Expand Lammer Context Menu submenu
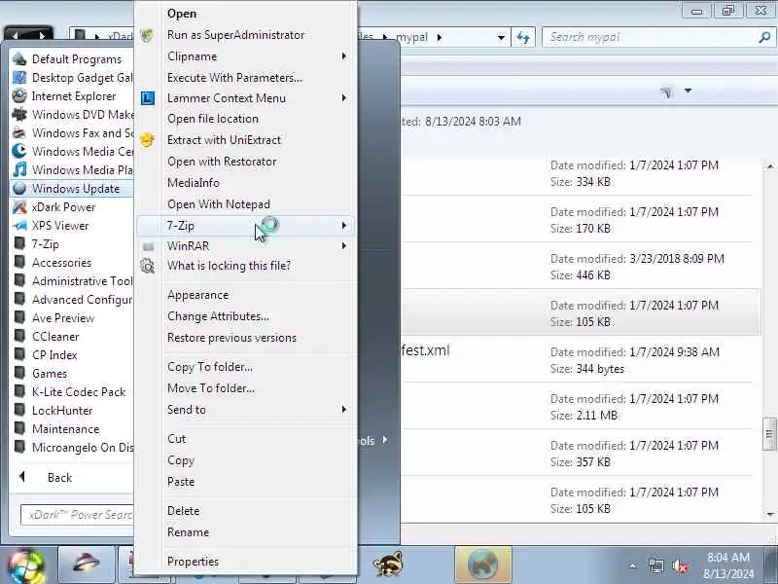The height and width of the screenshot is (584, 778). click(x=246, y=98)
